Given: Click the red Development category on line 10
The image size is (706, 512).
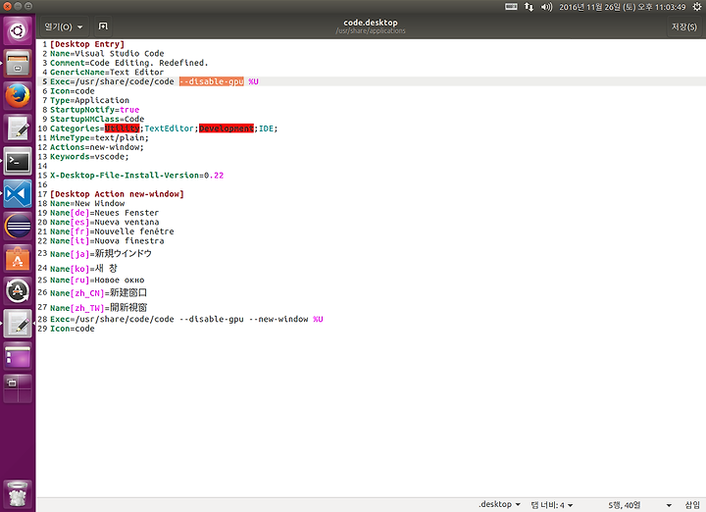Looking at the screenshot, I should [x=227, y=128].
